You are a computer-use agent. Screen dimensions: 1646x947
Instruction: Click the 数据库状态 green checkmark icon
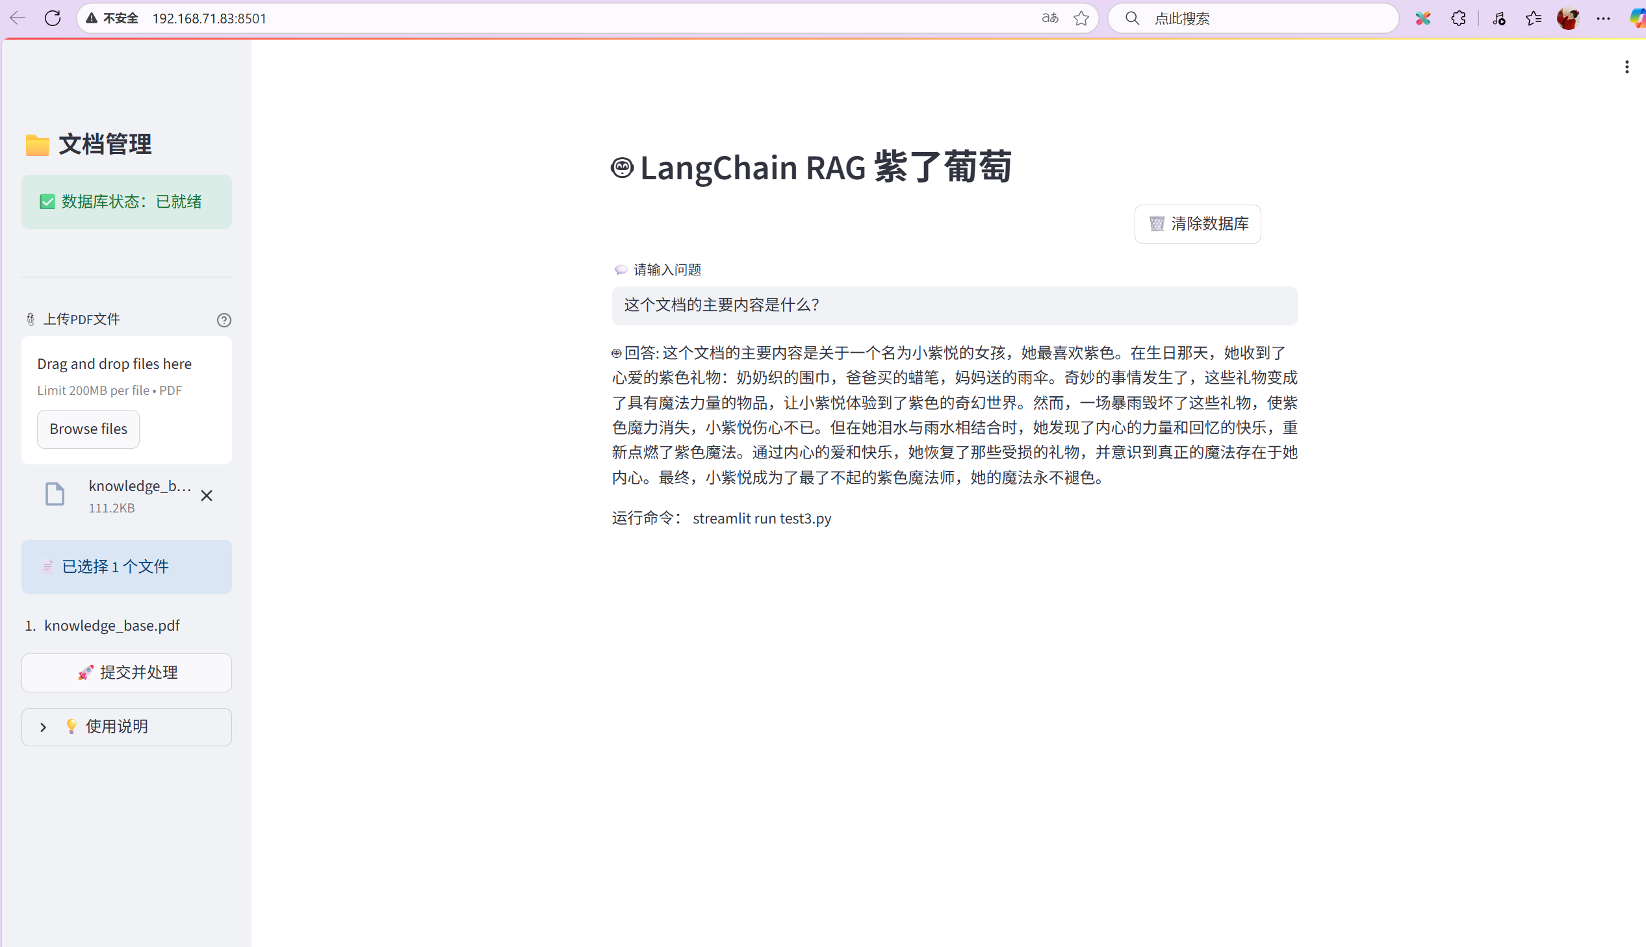pos(47,201)
